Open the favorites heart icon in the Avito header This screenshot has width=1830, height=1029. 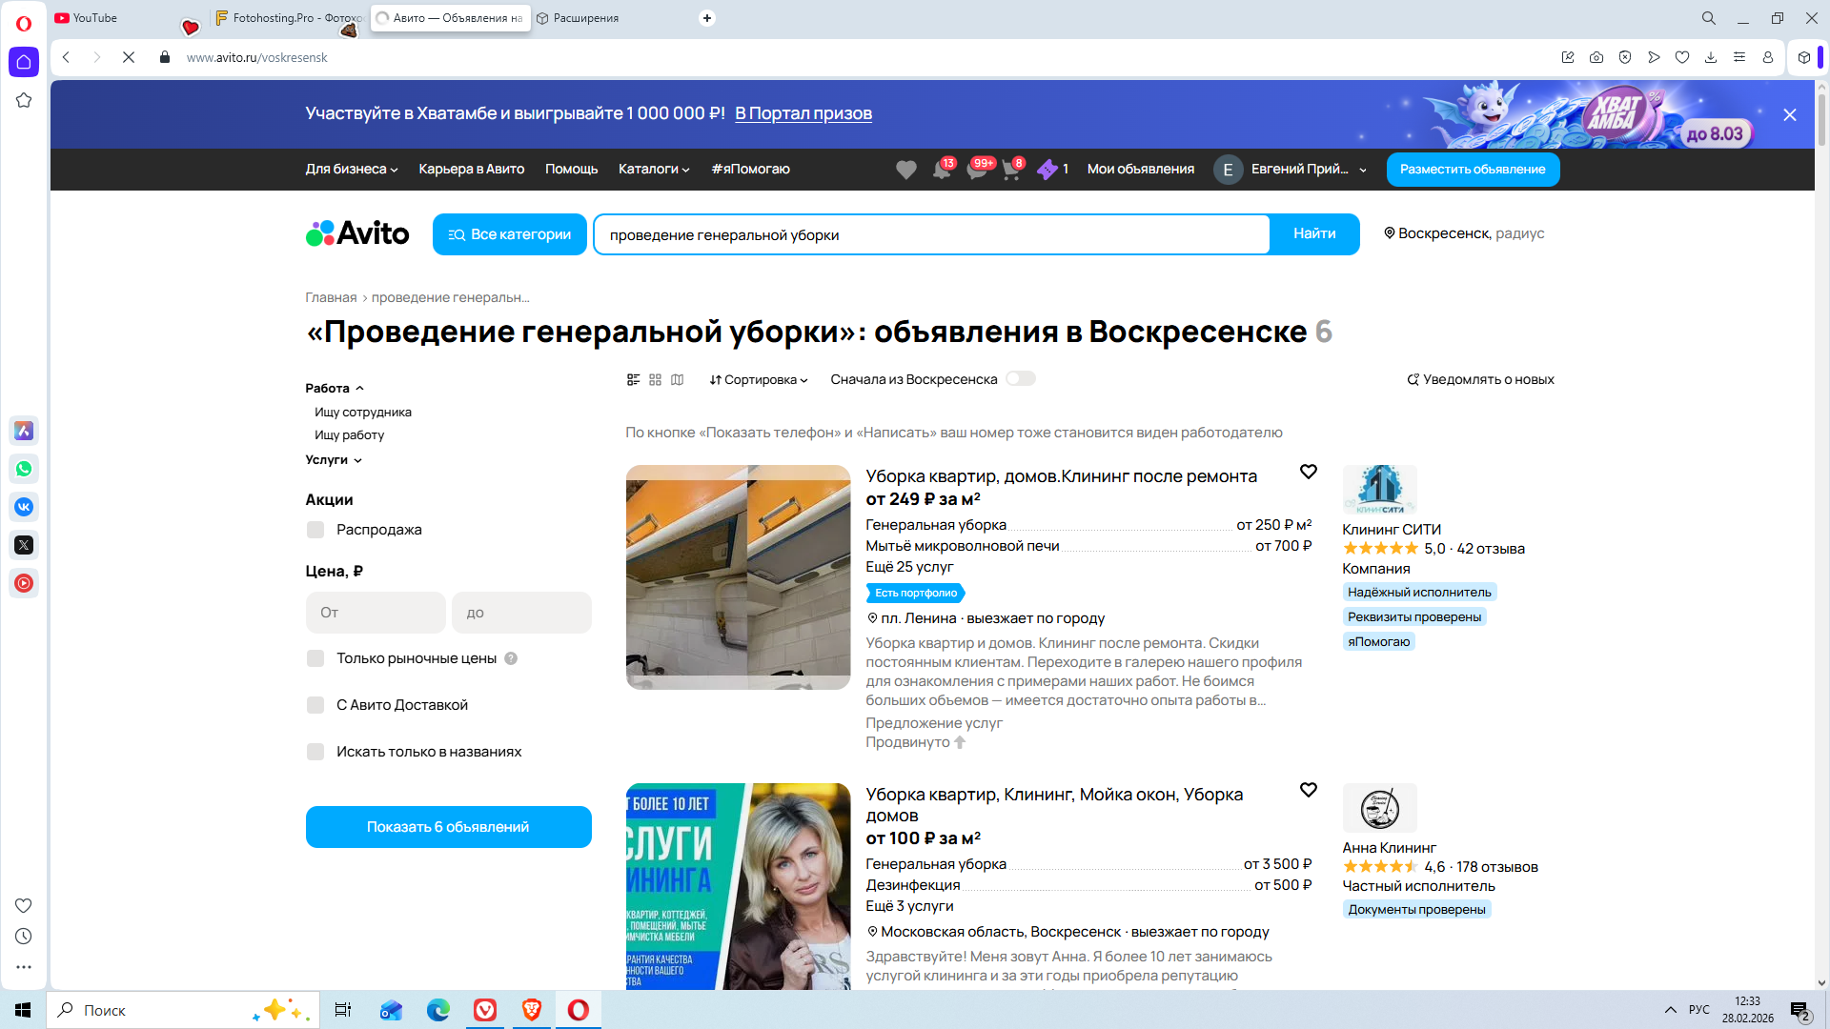point(905,170)
